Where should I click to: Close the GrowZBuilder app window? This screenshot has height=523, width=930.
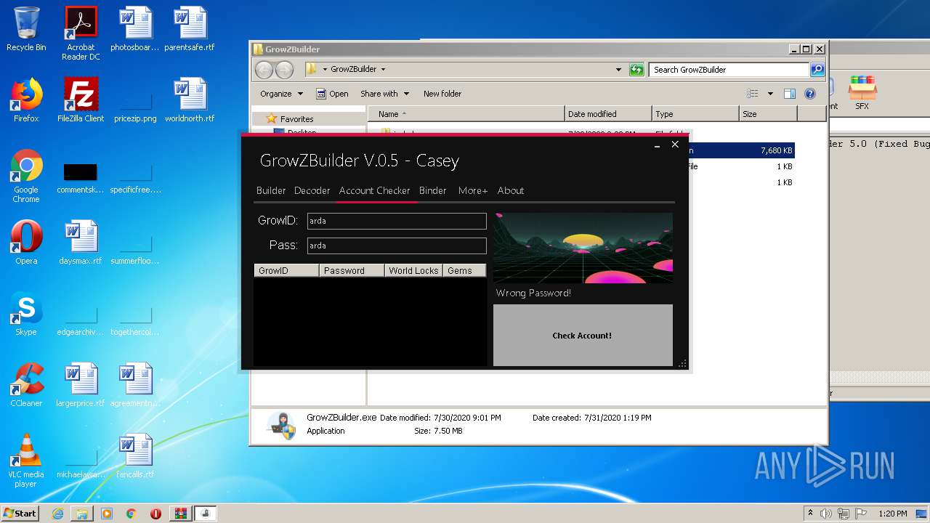pyautogui.click(x=675, y=145)
